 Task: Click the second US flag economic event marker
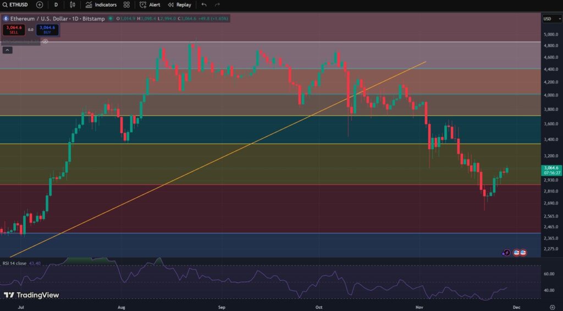523,253
